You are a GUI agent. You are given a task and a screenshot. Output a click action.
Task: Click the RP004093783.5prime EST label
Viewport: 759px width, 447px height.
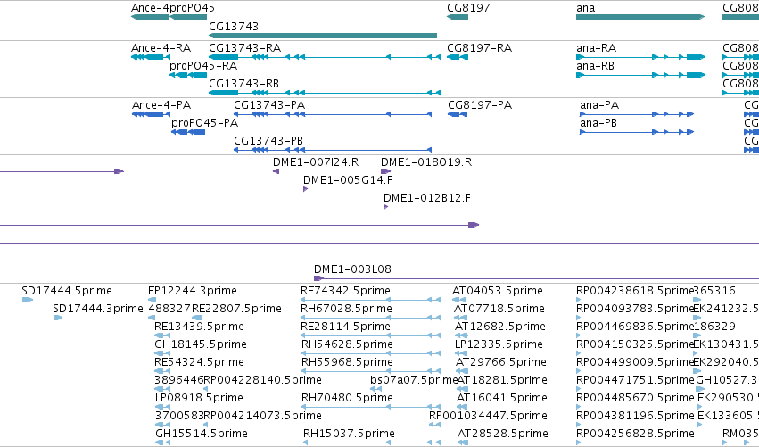(635, 309)
